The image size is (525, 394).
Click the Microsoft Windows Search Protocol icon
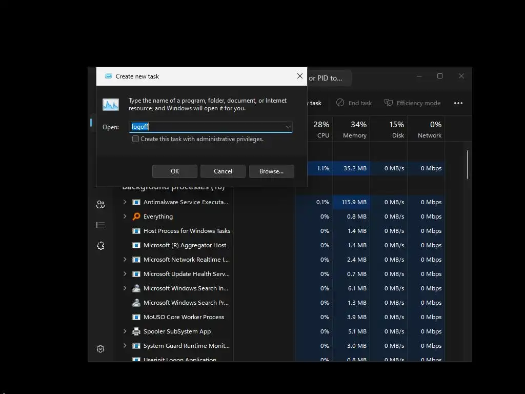[136, 303]
